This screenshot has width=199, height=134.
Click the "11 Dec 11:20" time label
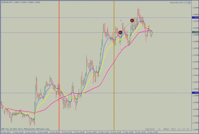click(x=103, y=132)
